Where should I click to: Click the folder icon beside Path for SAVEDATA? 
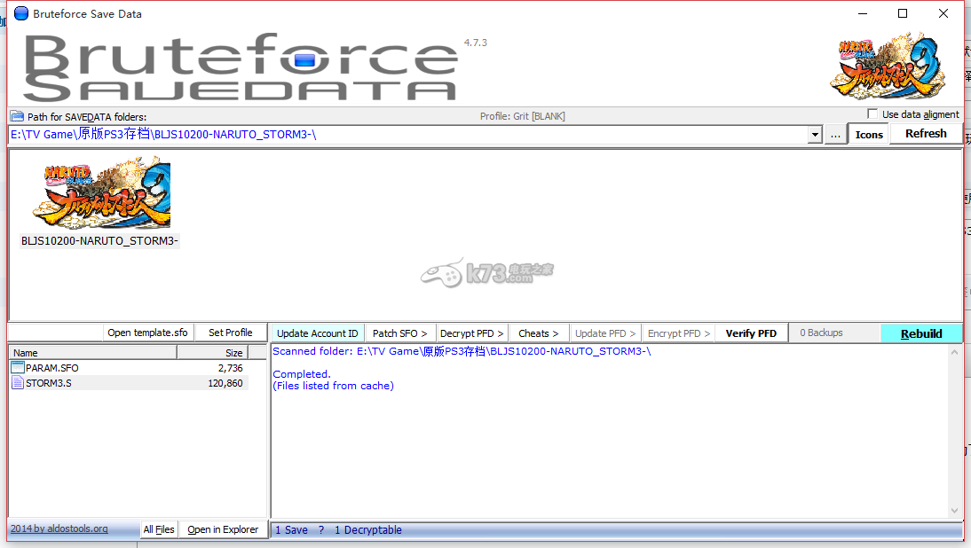(x=17, y=116)
